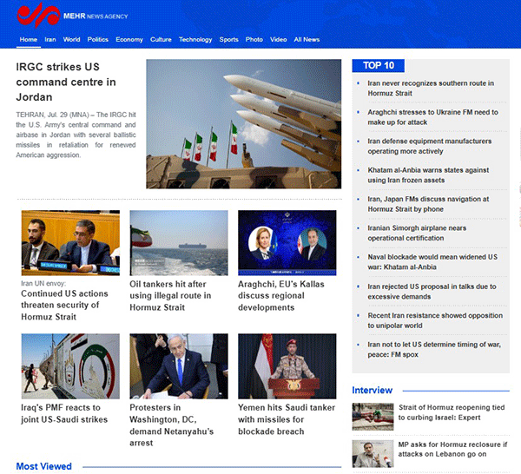
Task: Open 'Iran rejected US proposal' story
Action: [x=432, y=292]
